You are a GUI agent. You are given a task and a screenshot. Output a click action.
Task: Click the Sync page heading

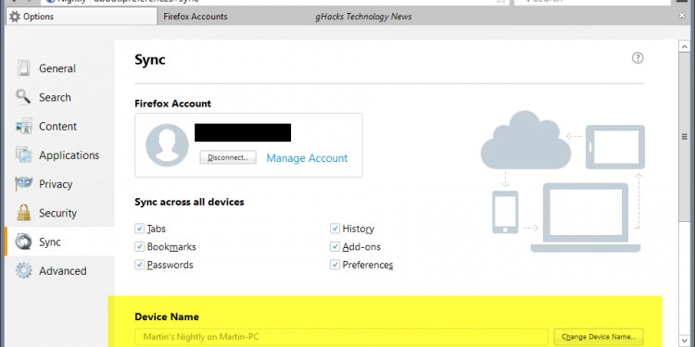(150, 59)
